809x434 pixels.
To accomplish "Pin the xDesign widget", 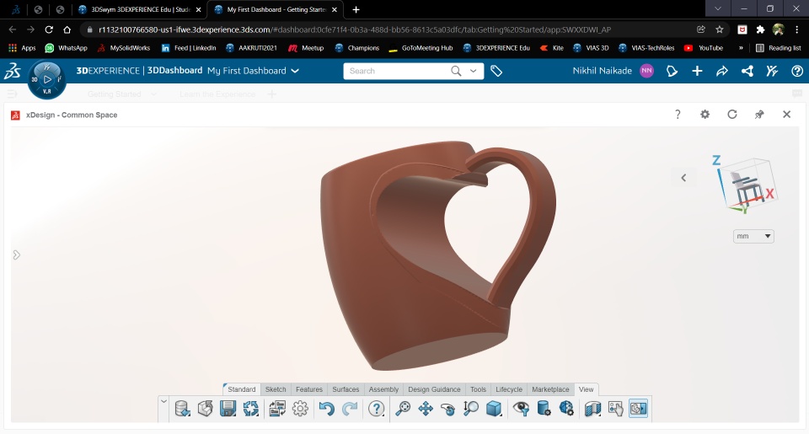I will (x=759, y=115).
